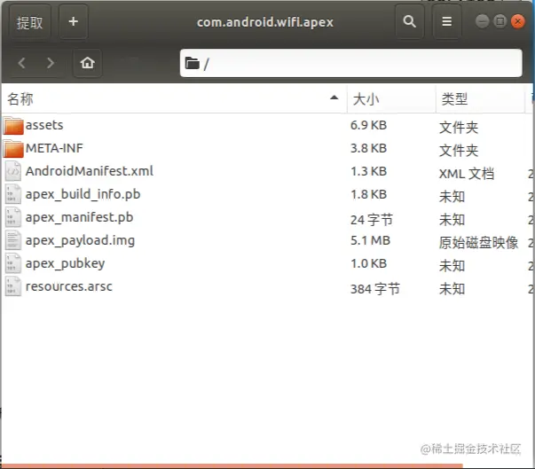The width and height of the screenshot is (535, 469).
Task: Click 未知 type in apex_pubkey row
Action: 452,266
